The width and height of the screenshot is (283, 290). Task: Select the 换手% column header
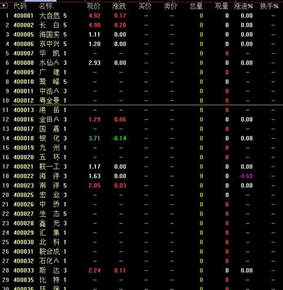click(x=269, y=6)
